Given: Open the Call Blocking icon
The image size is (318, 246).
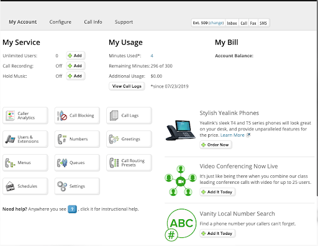Looking at the screenshot, I should coord(62,116).
